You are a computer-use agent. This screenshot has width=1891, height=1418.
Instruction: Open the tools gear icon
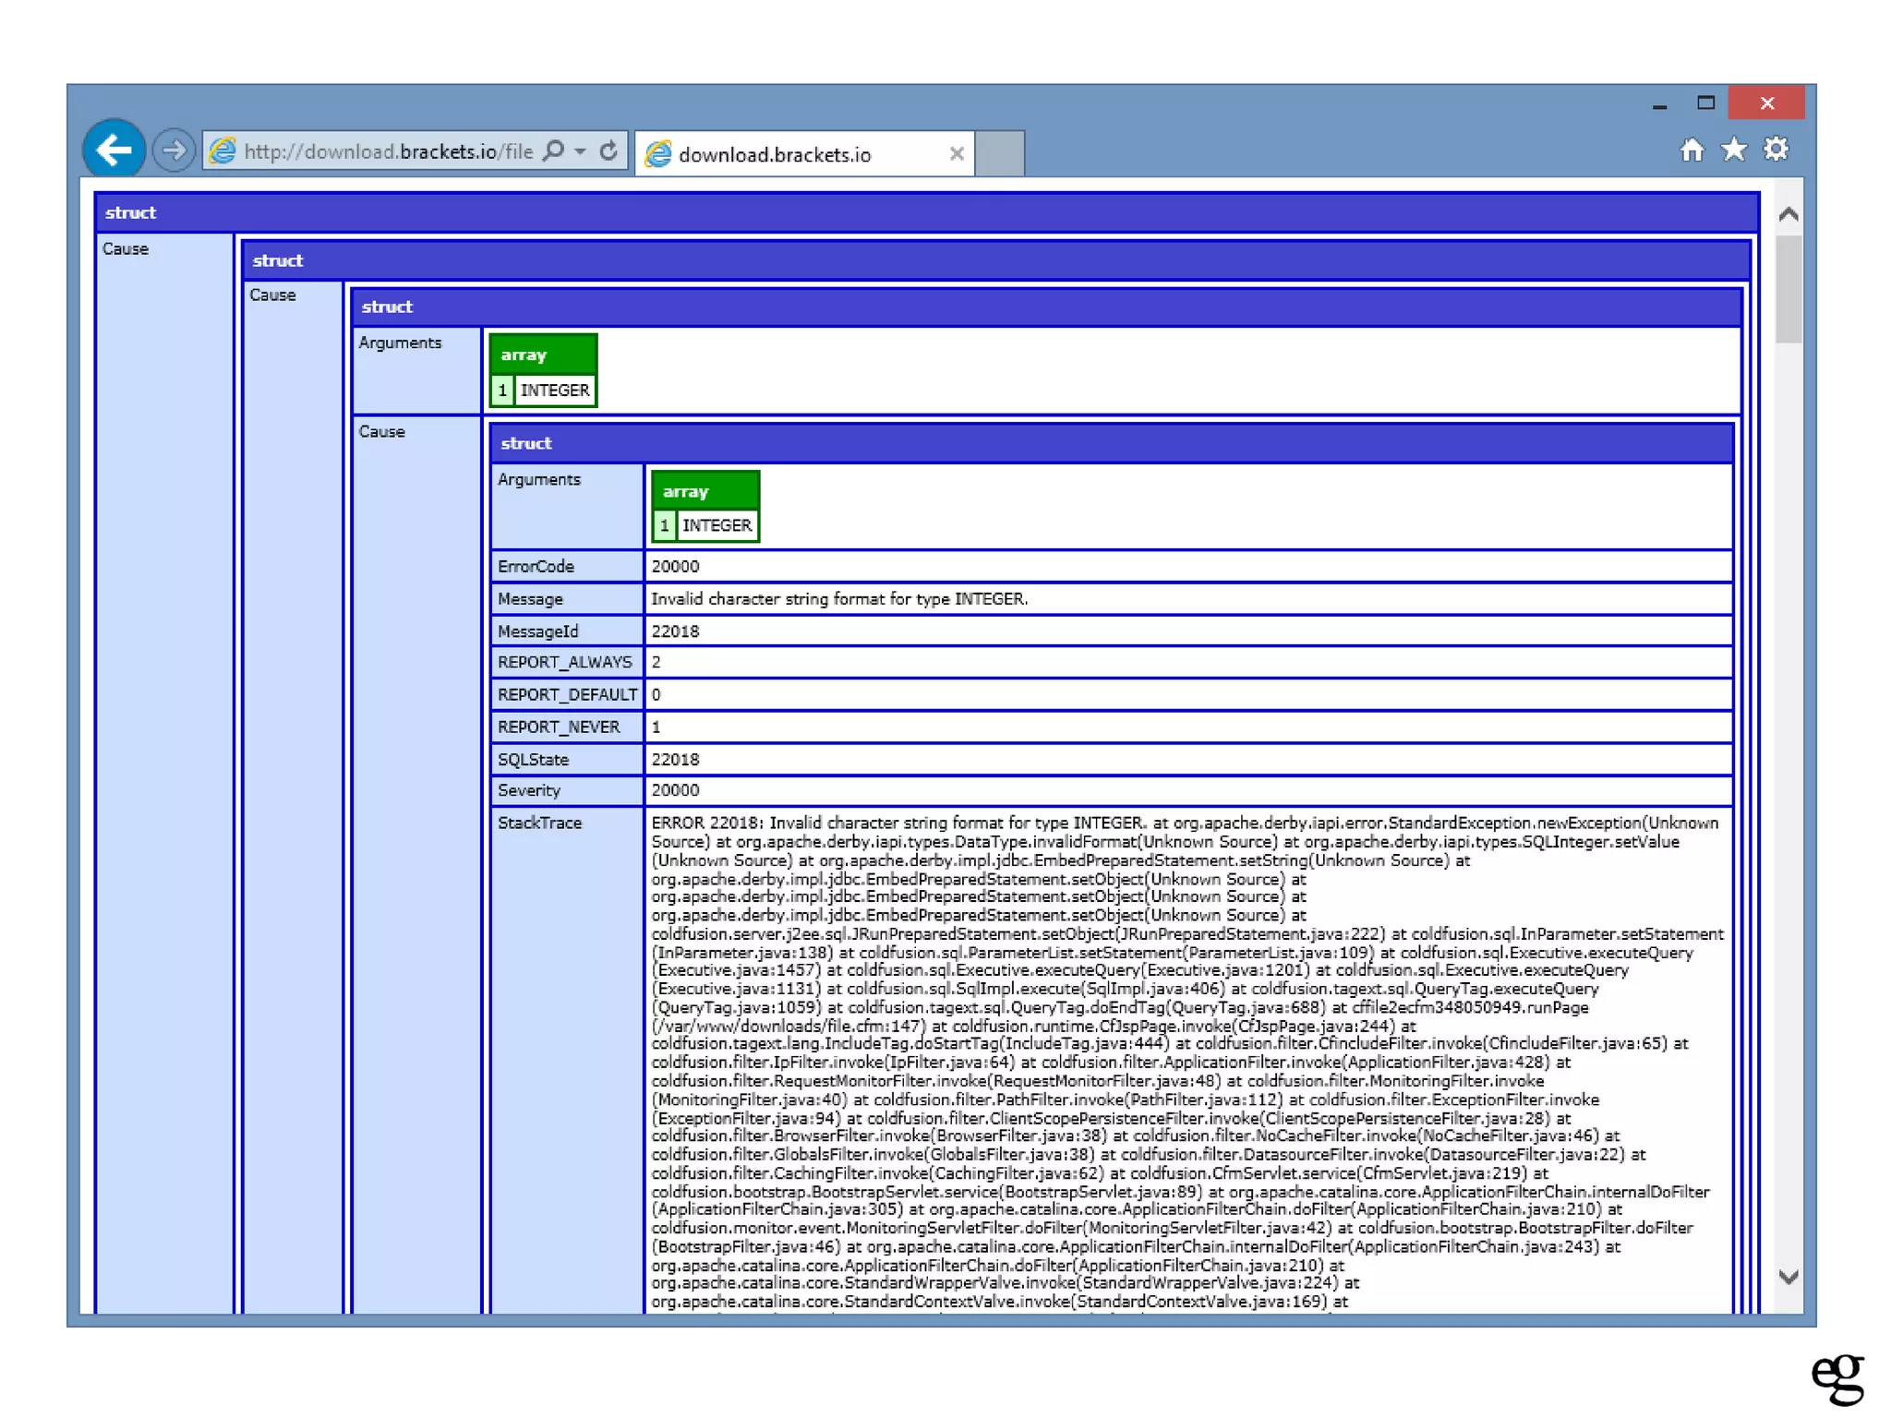coord(1776,150)
